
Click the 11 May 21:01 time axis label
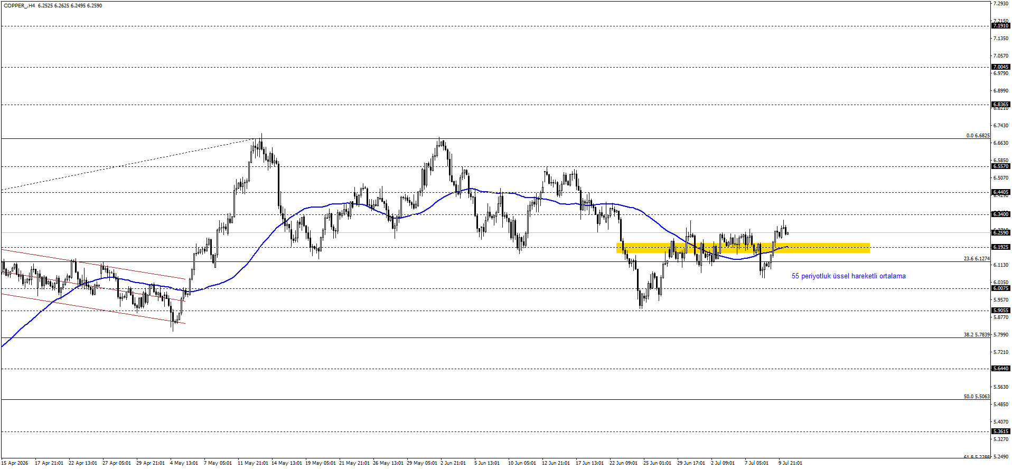[x=254, y=463]
